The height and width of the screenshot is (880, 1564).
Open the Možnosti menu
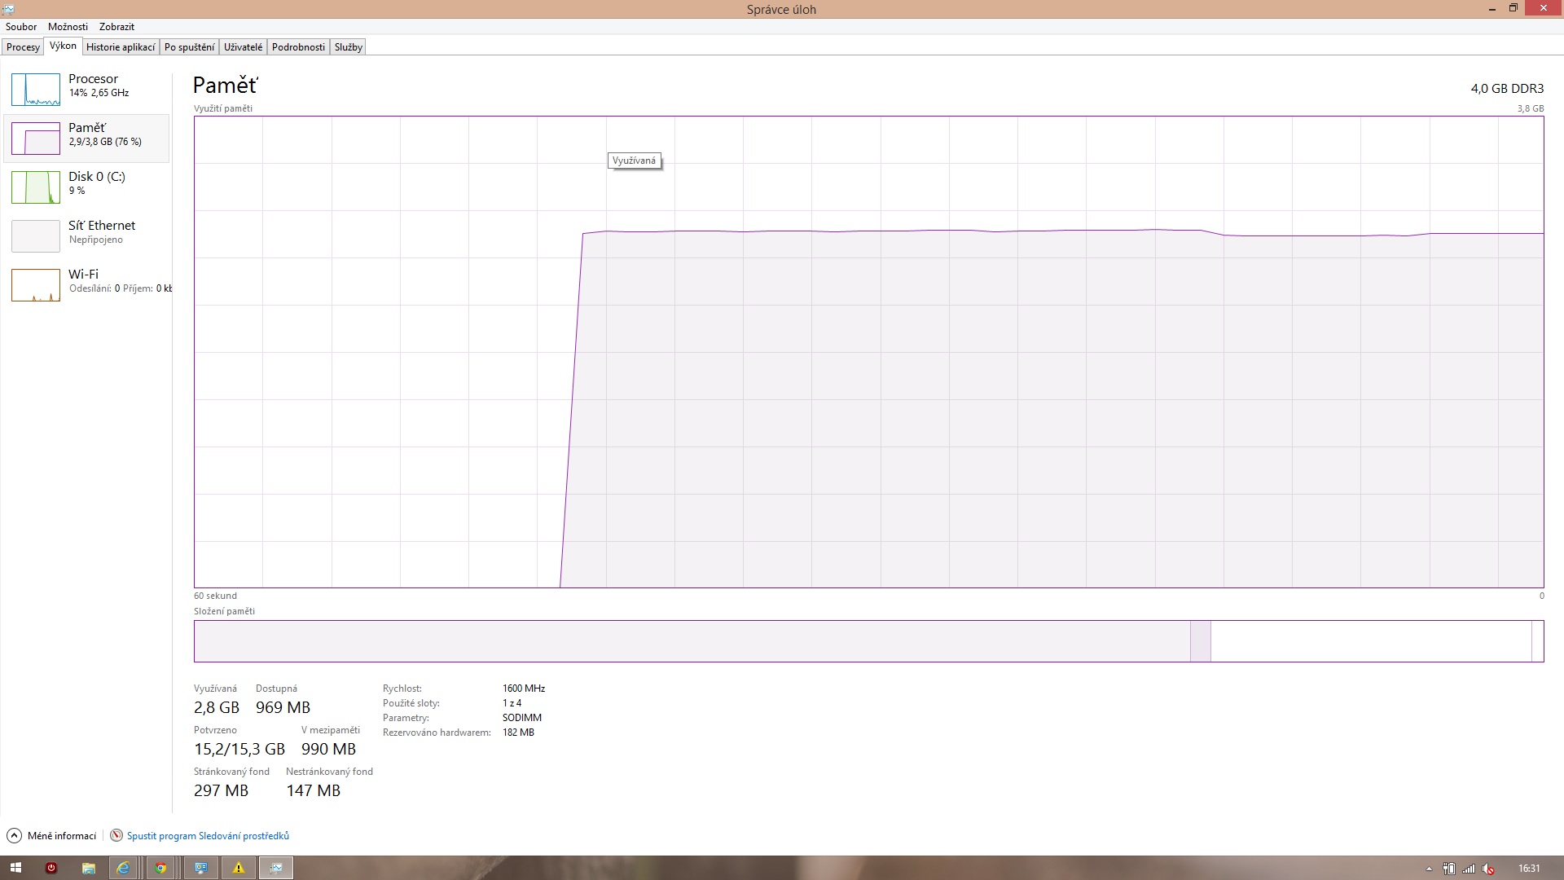68,27
